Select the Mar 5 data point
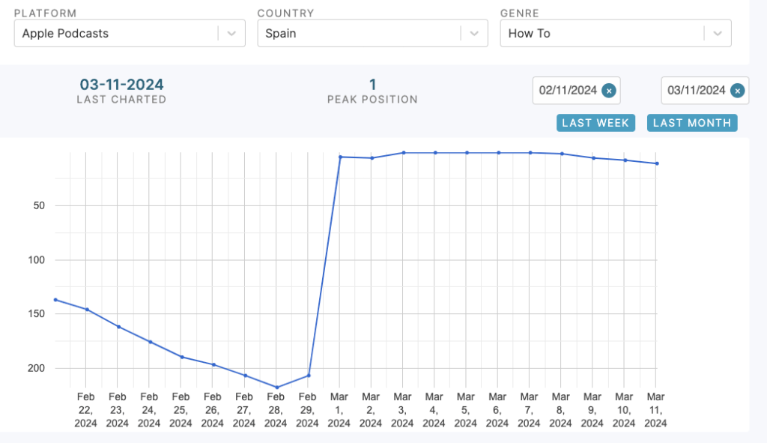 [467, 153]
